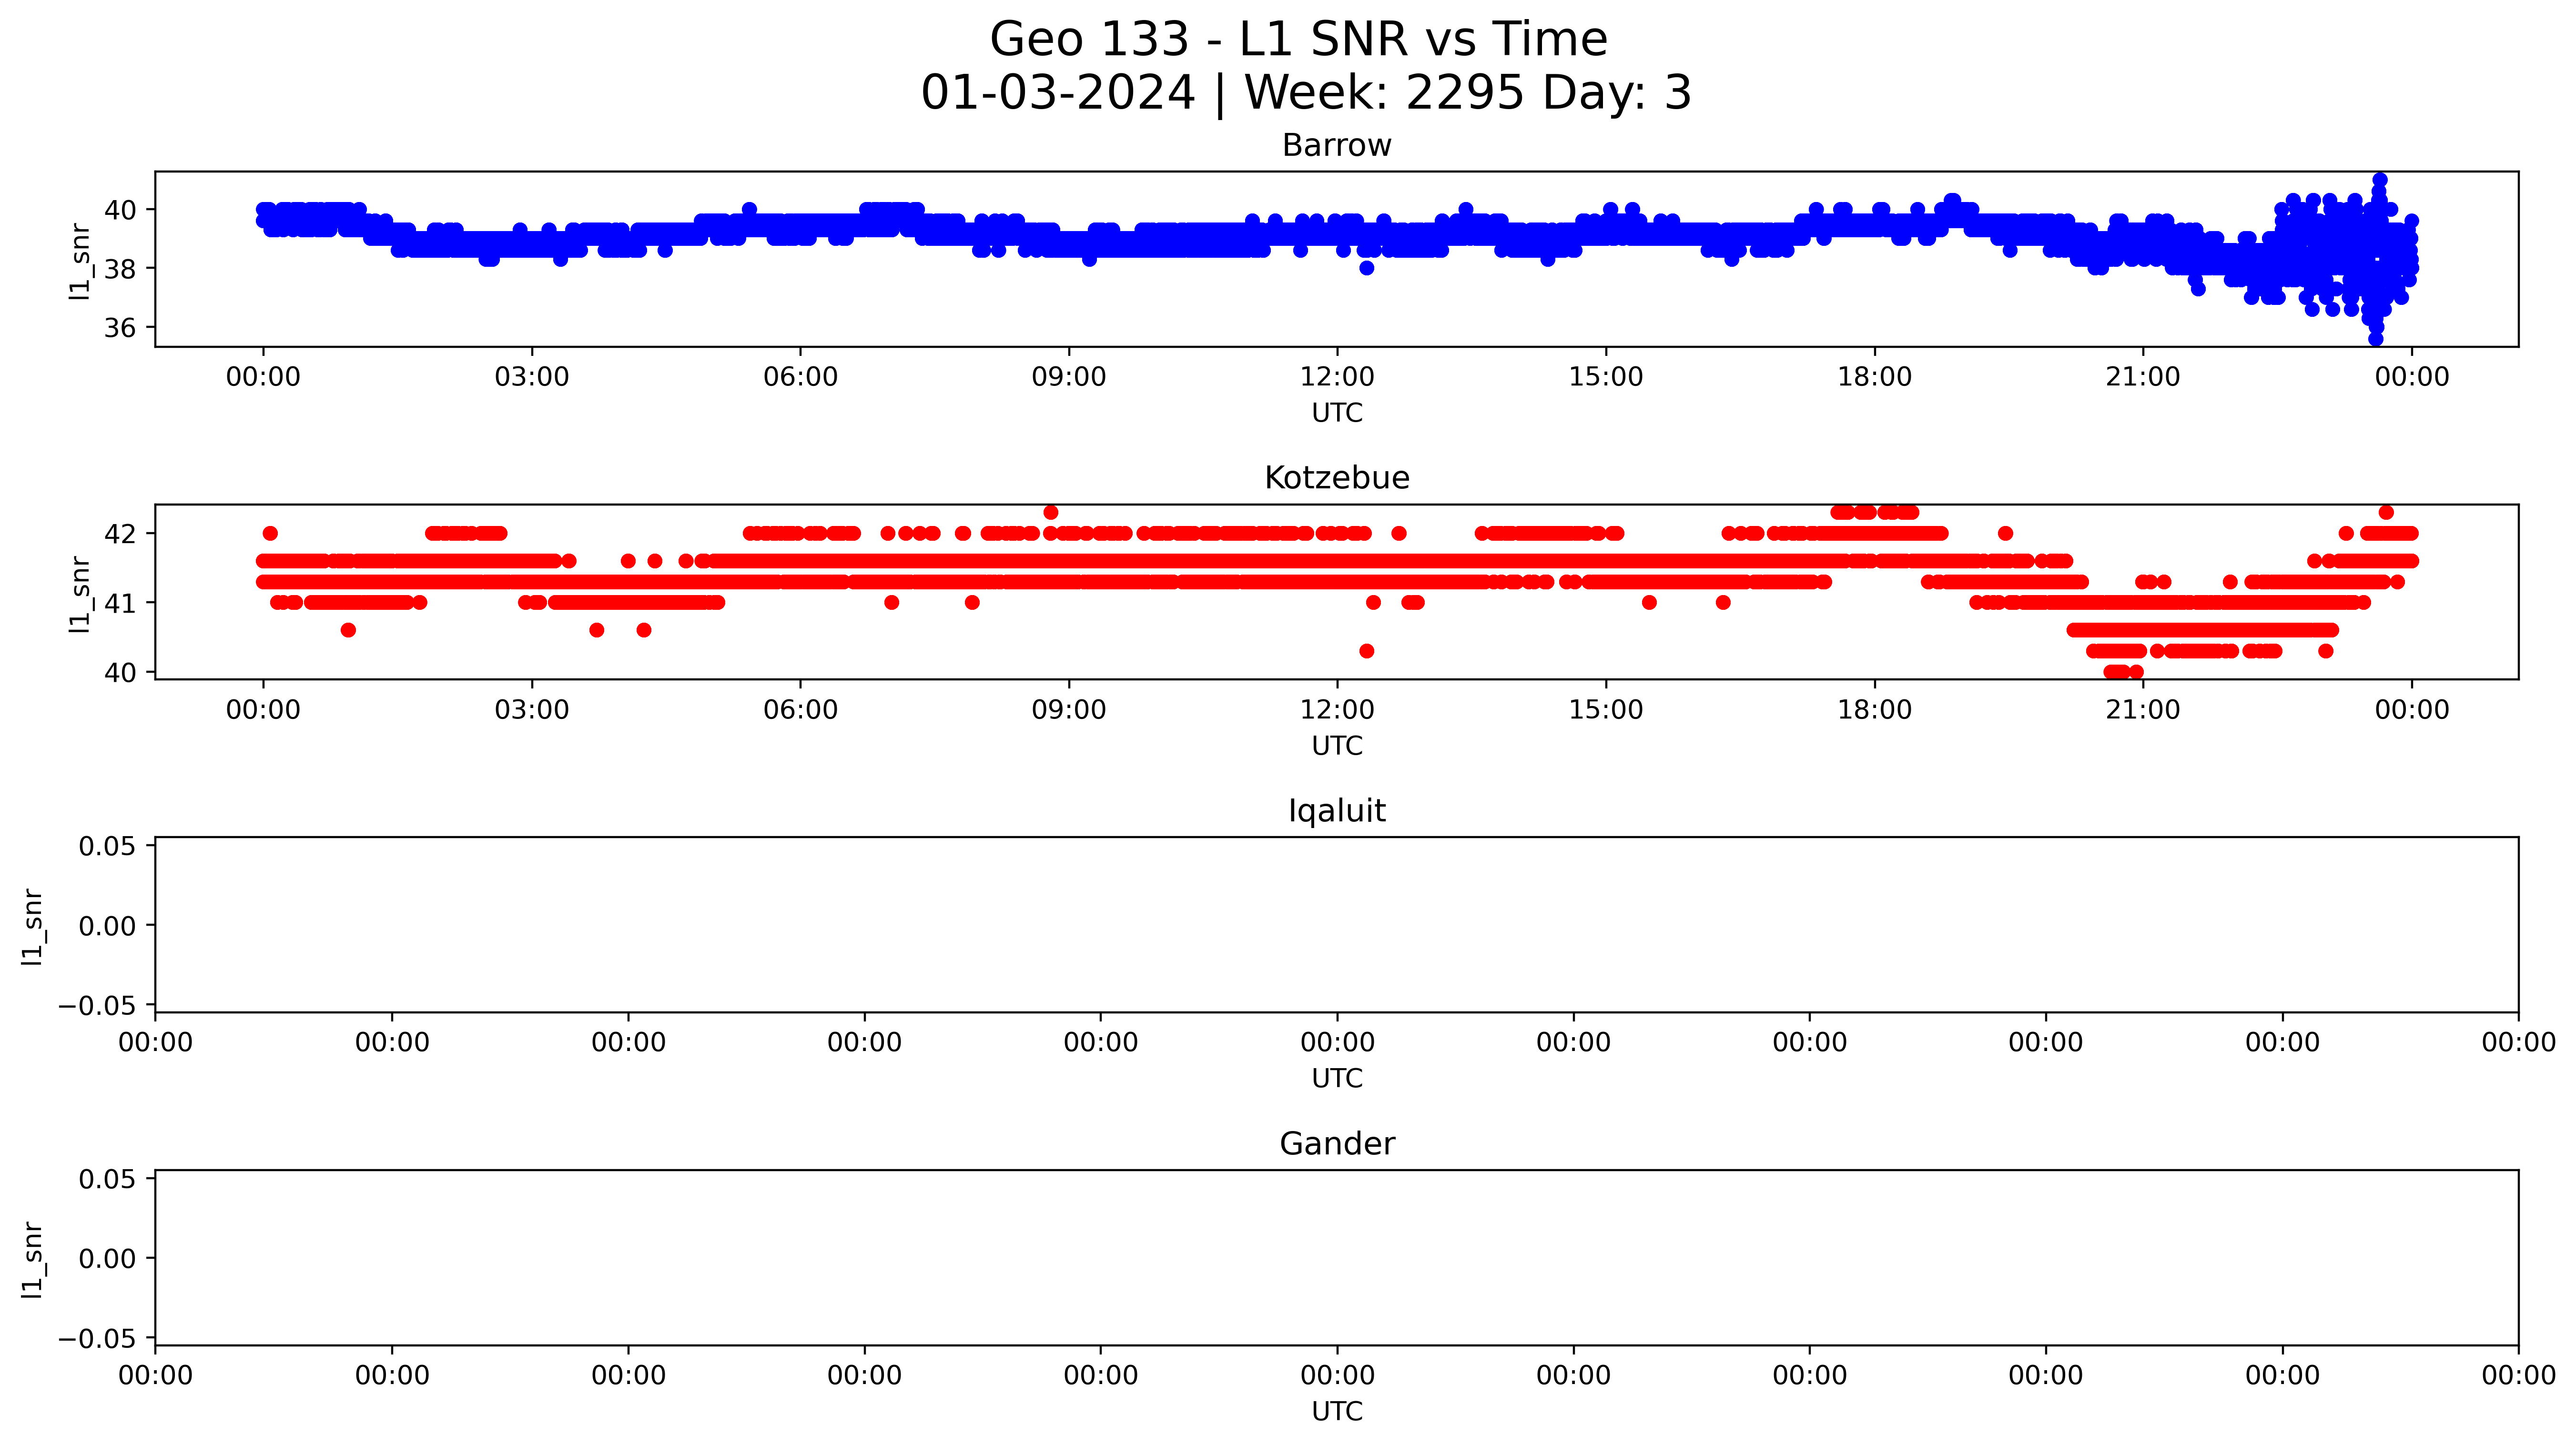Click the "42" y-axis tick on the Kotzebue plot
2576x1445 pixels.
point(120,534)
